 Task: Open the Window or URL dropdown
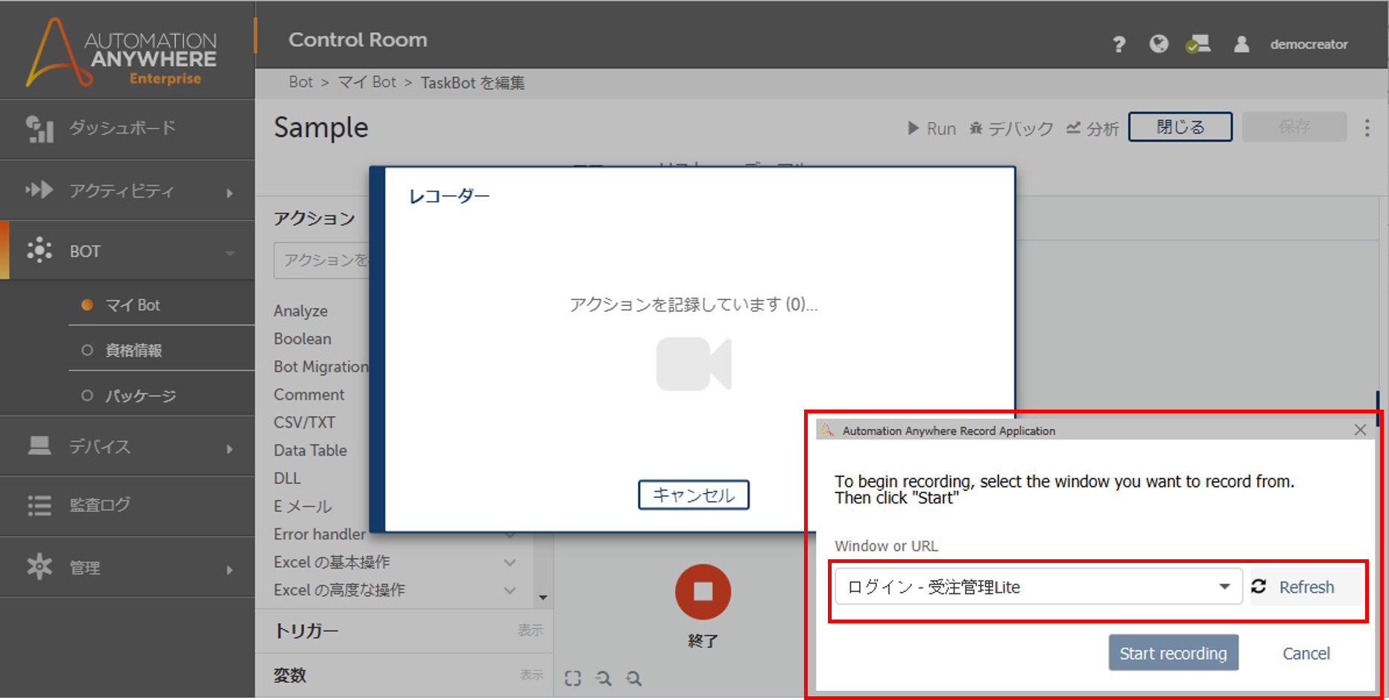[1038, 587]
